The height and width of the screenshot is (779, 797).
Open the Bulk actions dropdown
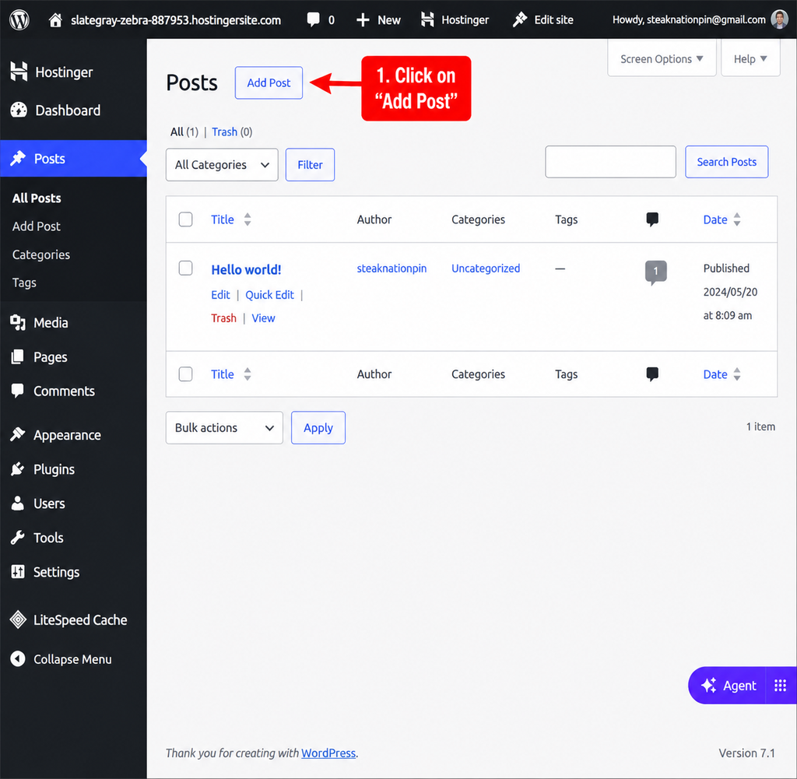click(x=224, y=428)
